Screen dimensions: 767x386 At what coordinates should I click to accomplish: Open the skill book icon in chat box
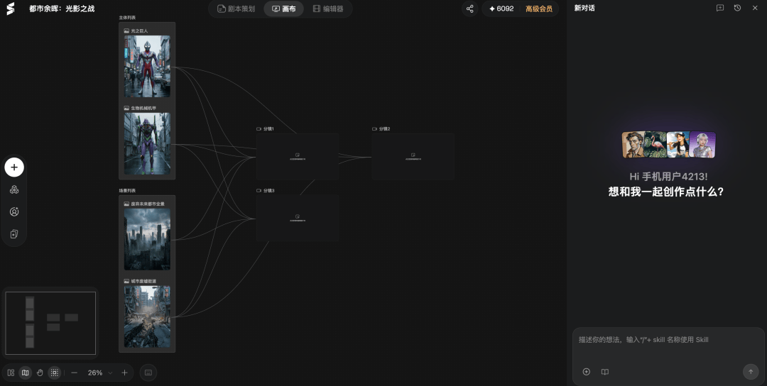click(x=605, y=372)
